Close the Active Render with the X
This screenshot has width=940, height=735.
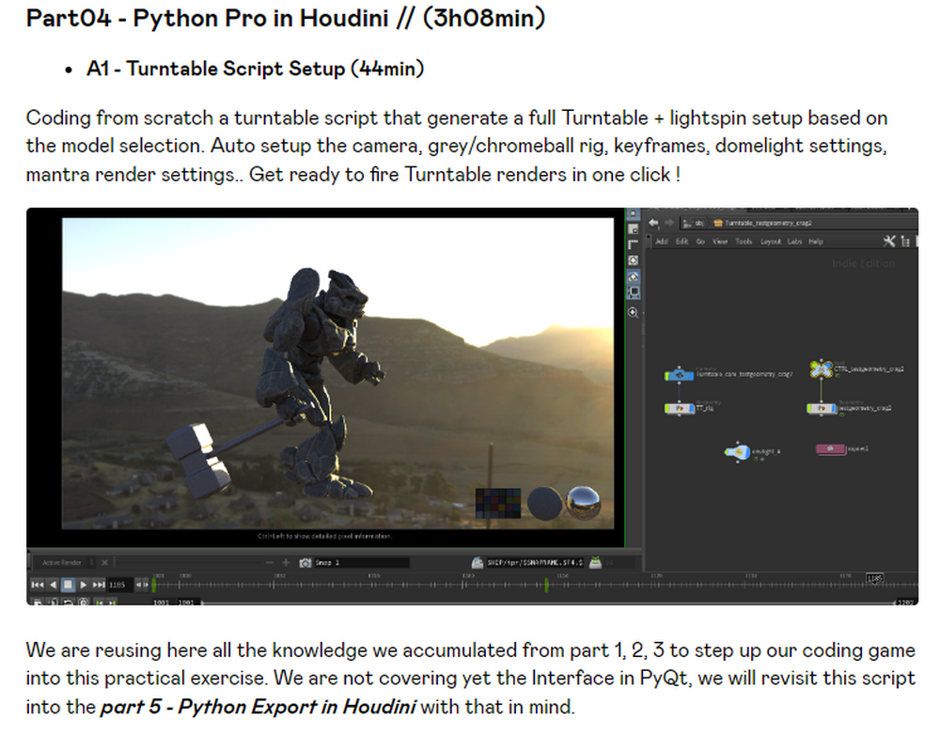105,562
